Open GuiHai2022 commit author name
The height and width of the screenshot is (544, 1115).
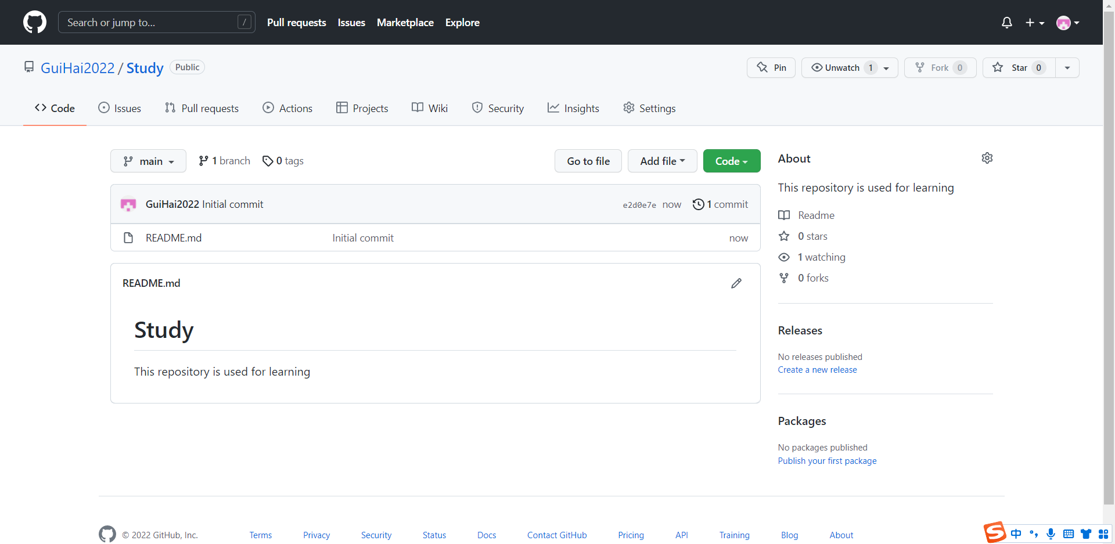(x=172, y=204)
